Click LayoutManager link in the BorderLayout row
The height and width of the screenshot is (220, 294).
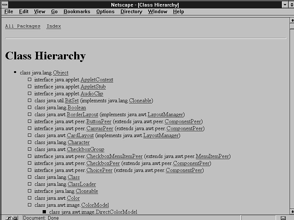click(x=165, y=115)
